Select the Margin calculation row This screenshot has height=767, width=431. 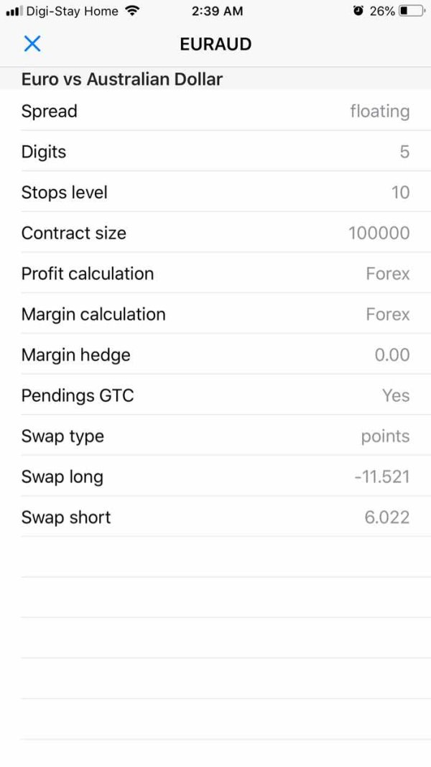[x=215, y=314]
